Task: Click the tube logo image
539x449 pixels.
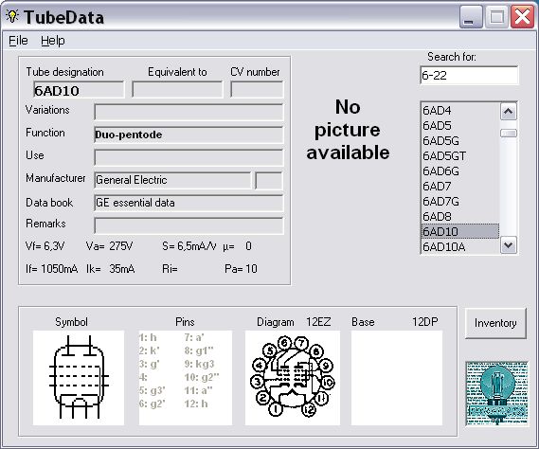Action: coord(496,394)
